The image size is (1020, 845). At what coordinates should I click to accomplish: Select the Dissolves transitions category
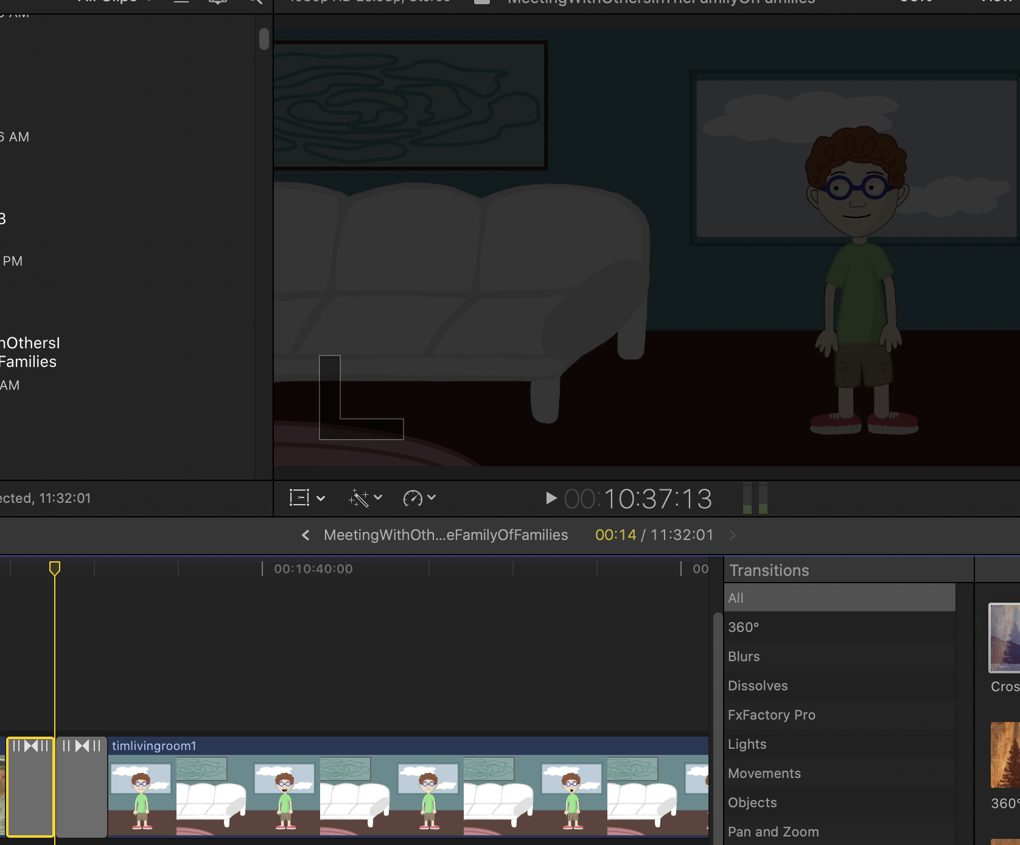(x=758, y=685)
